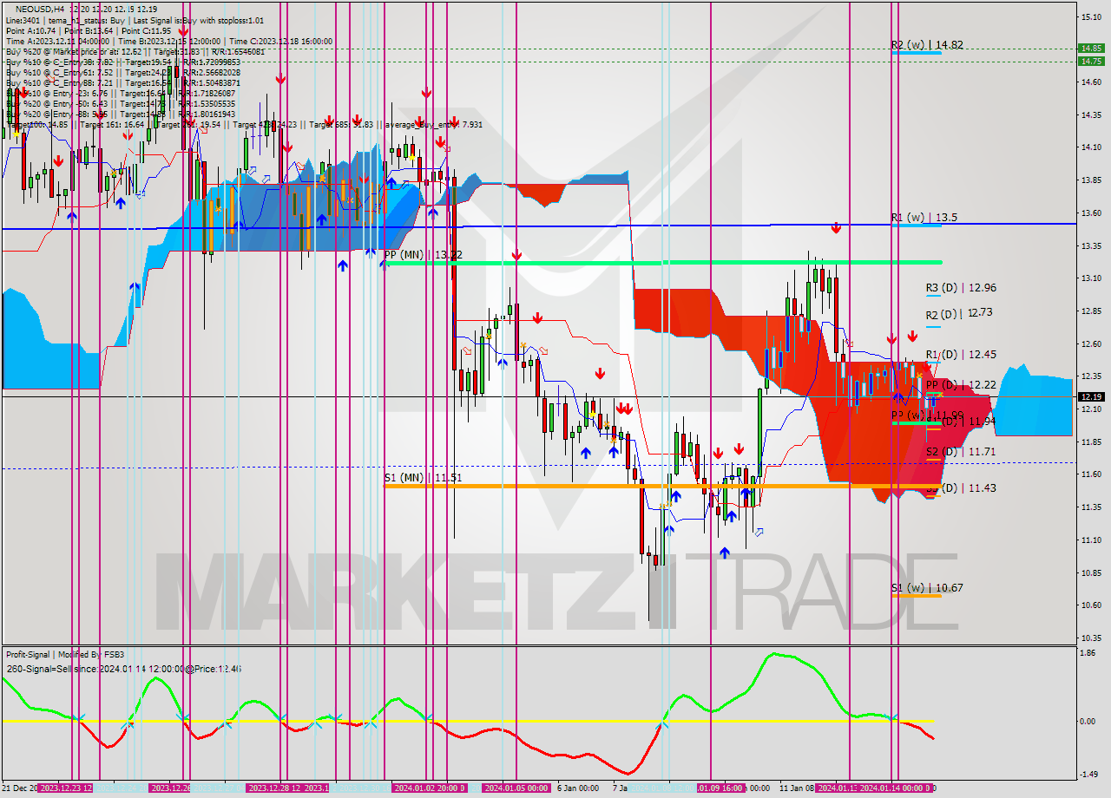
Task: Select the R1 (w) | 13.5 pivot label
Action: click(x=924, y=218)
